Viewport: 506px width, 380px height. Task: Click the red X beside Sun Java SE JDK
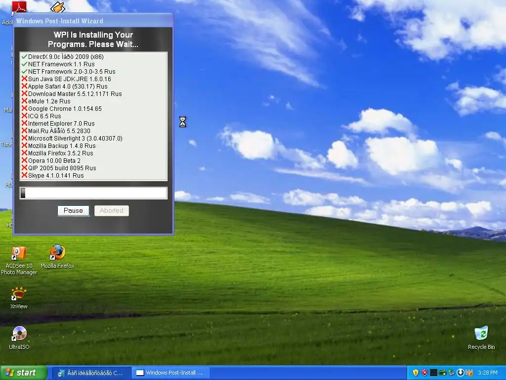pyautogui.click(x=24, y=79)
